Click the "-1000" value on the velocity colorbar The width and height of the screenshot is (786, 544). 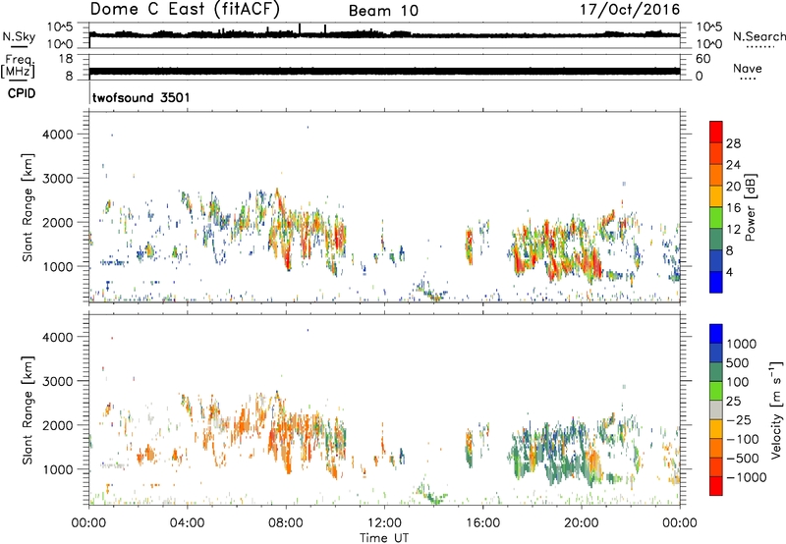747,477
